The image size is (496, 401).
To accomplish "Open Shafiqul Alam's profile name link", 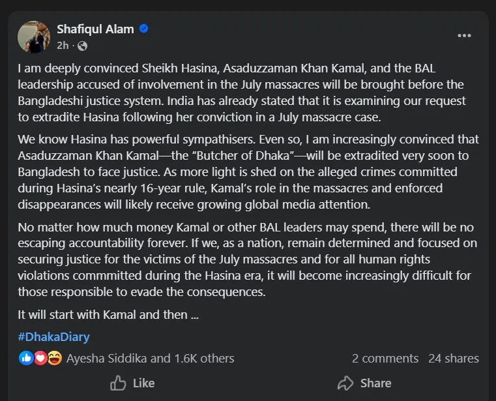I will point(95,29).
